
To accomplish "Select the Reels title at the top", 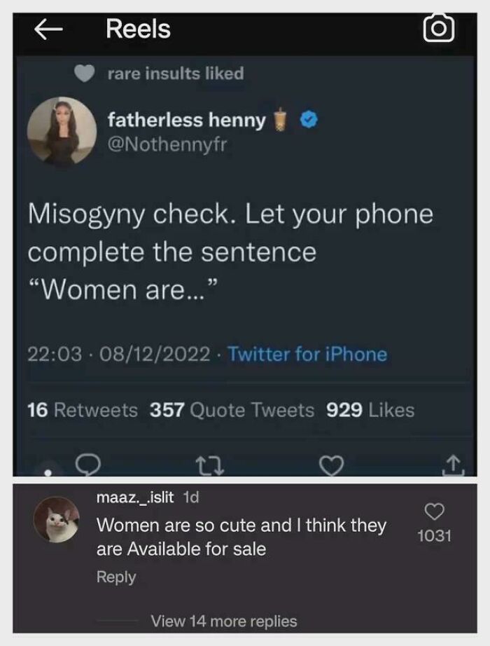I will 136,29.
